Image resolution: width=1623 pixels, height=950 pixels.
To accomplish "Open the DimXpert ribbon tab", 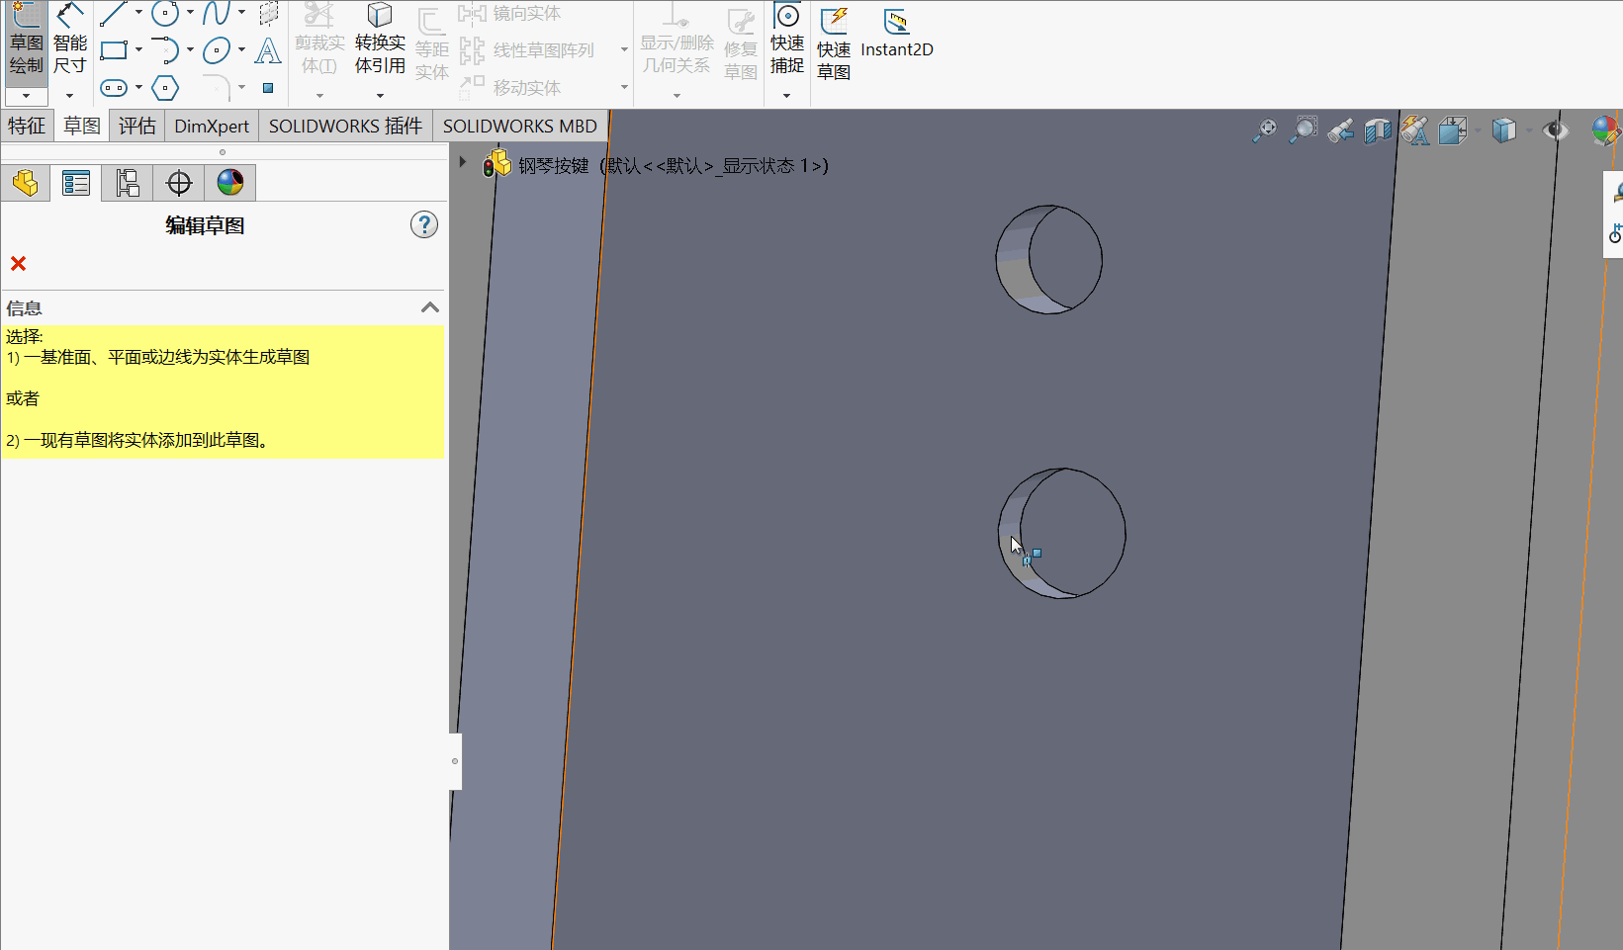I will click(212, 127).
